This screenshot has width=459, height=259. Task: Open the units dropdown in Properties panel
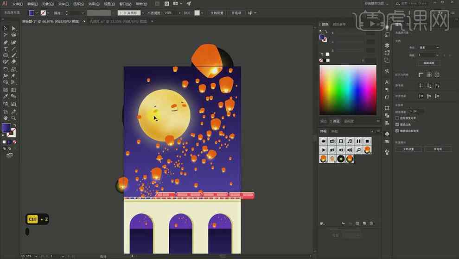[429, 48]
